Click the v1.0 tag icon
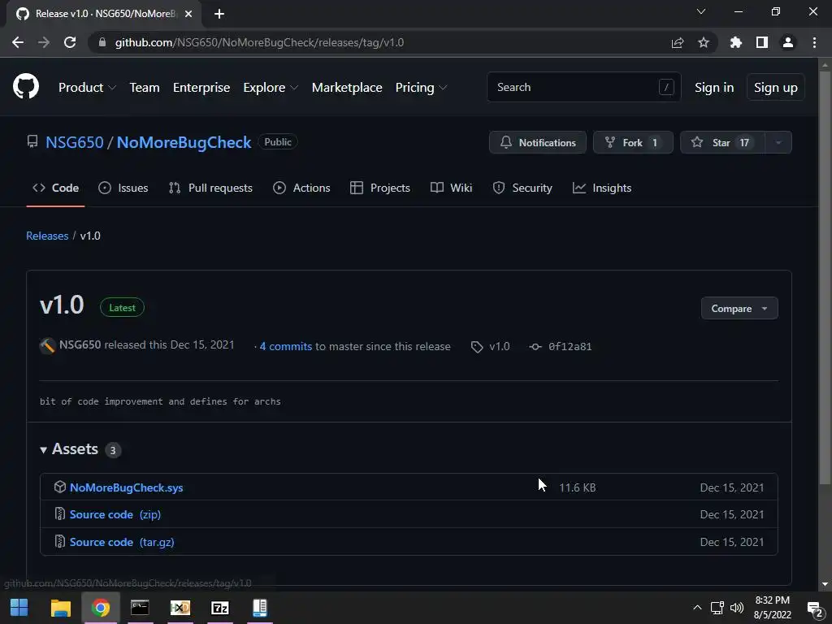 click(476, 347)
